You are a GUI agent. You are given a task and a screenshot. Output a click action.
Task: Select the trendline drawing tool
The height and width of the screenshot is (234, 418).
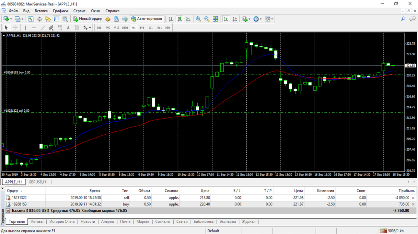42,28
